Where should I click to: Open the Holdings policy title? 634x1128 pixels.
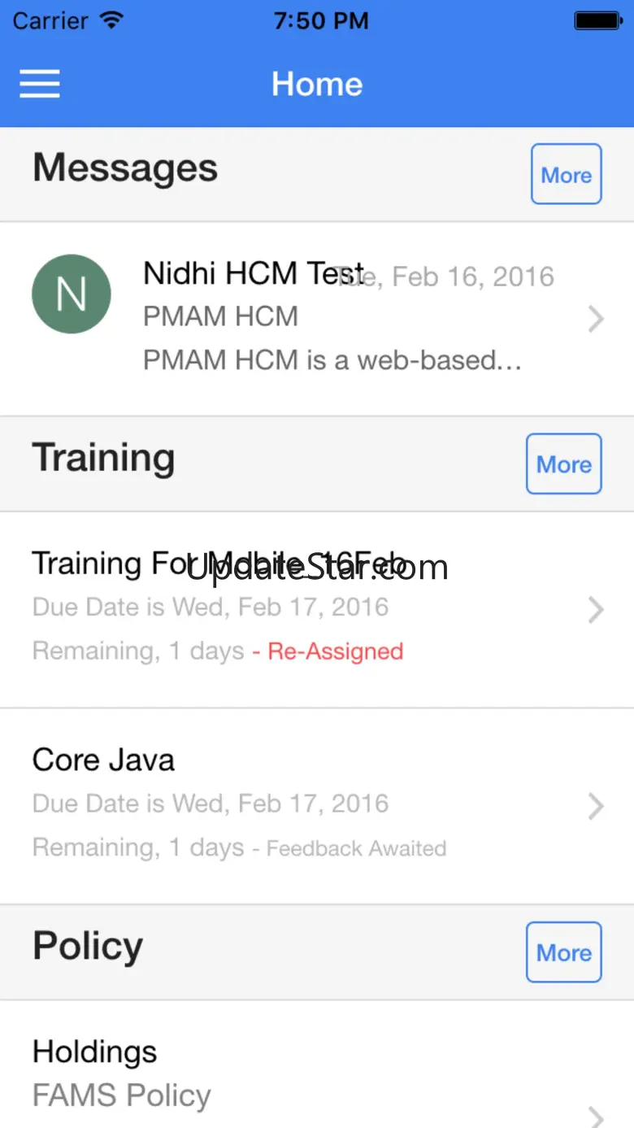94,1052
